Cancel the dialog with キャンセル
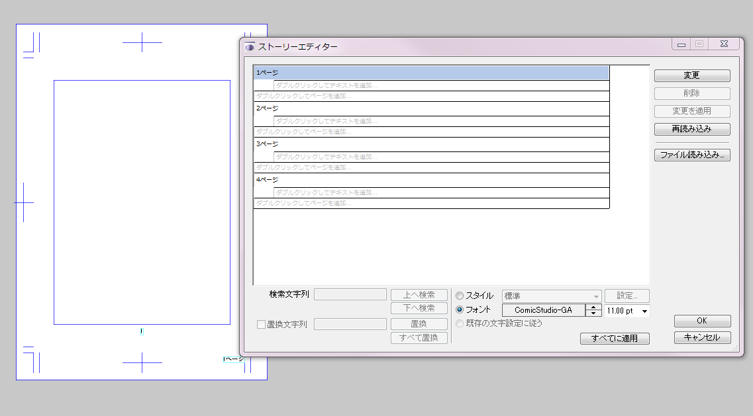Viewport: 753px width, 416px height. pyautogui.click(x=702, y=338)
